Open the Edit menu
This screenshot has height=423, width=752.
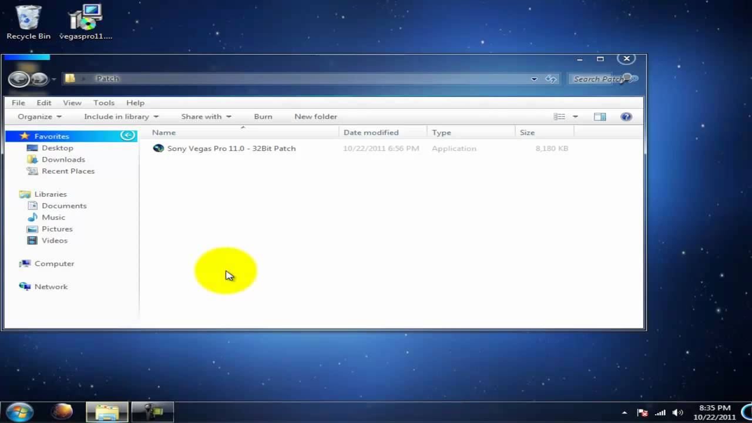coord(44,103)
